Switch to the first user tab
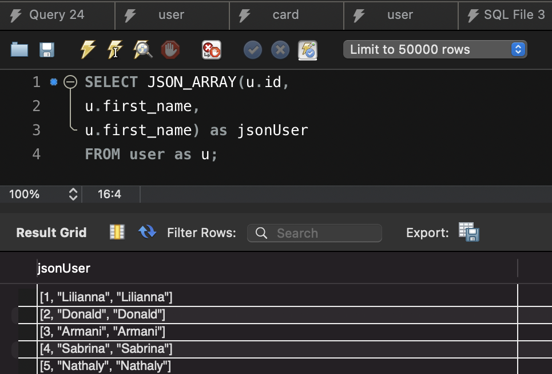This screenshot has width=552, height=374. point(172,15)
